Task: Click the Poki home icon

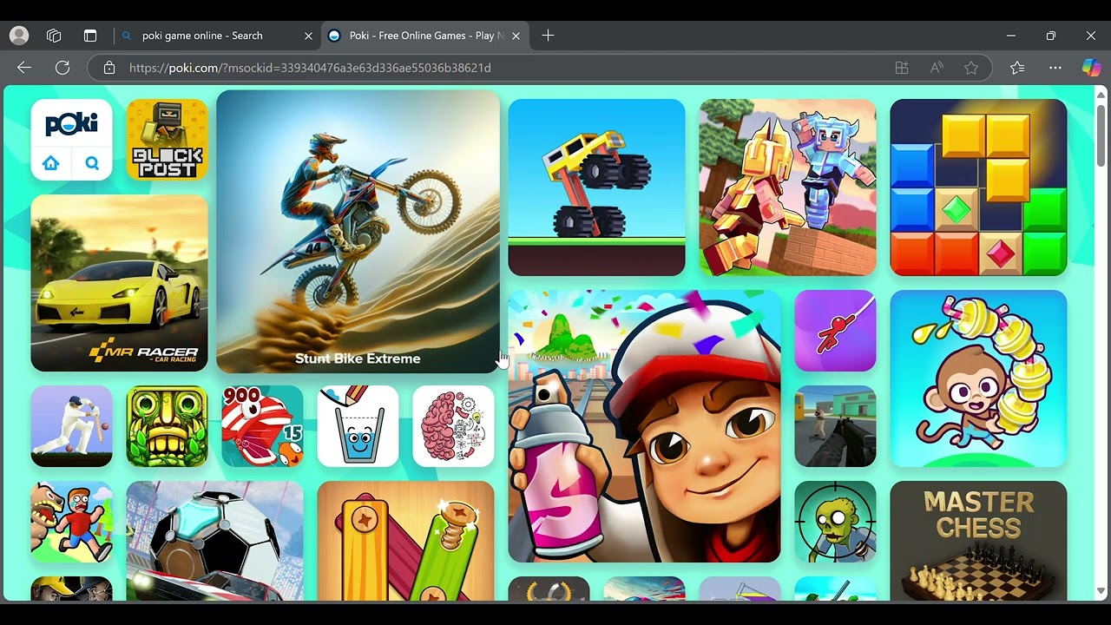Action: [x=51, y=163]
